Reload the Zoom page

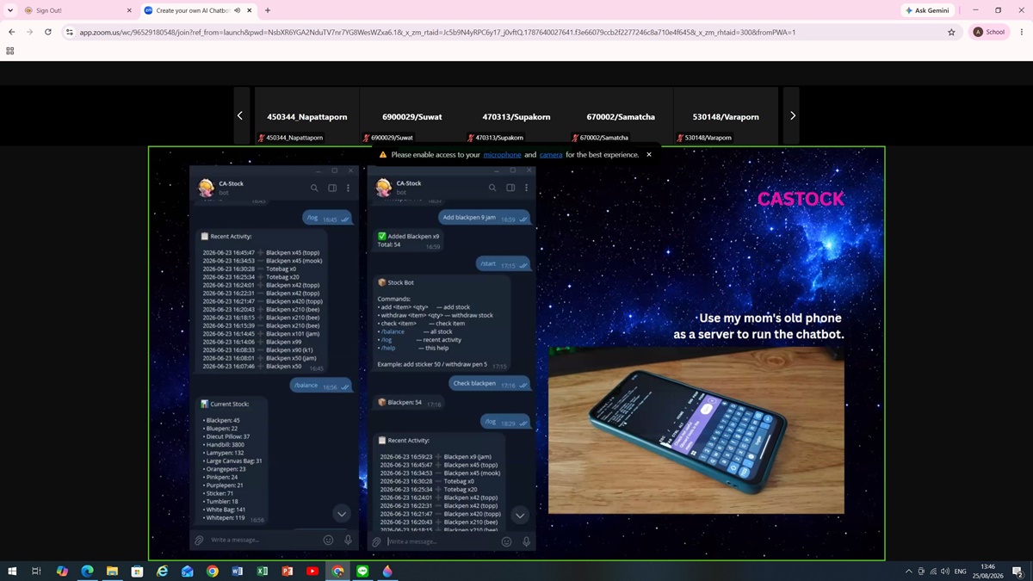48,32
